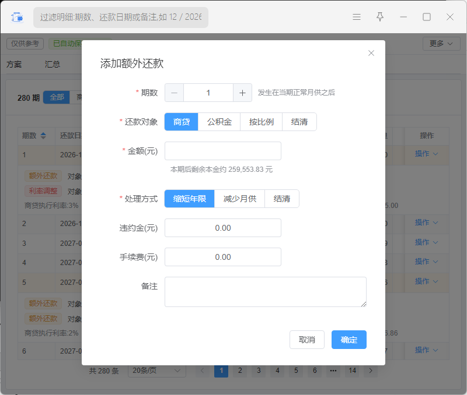Select 按比例 as 还款对象
467x395 pixels.
261,122
